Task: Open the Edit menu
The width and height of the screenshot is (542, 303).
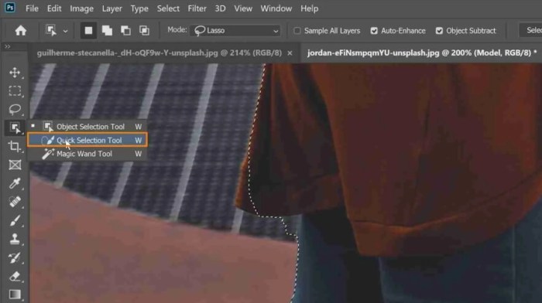Action: click(54, 9)
